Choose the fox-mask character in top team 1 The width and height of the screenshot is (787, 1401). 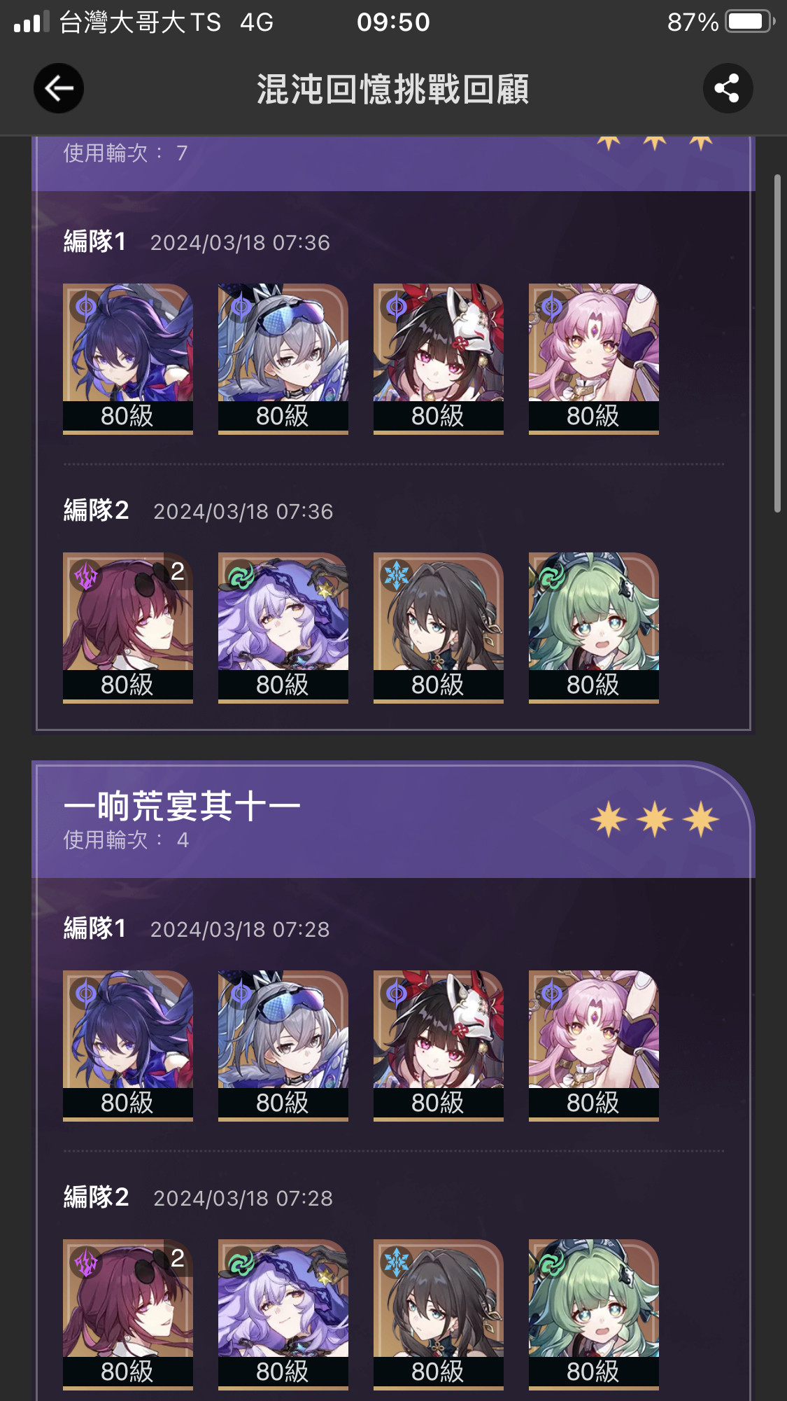(439, 358)
